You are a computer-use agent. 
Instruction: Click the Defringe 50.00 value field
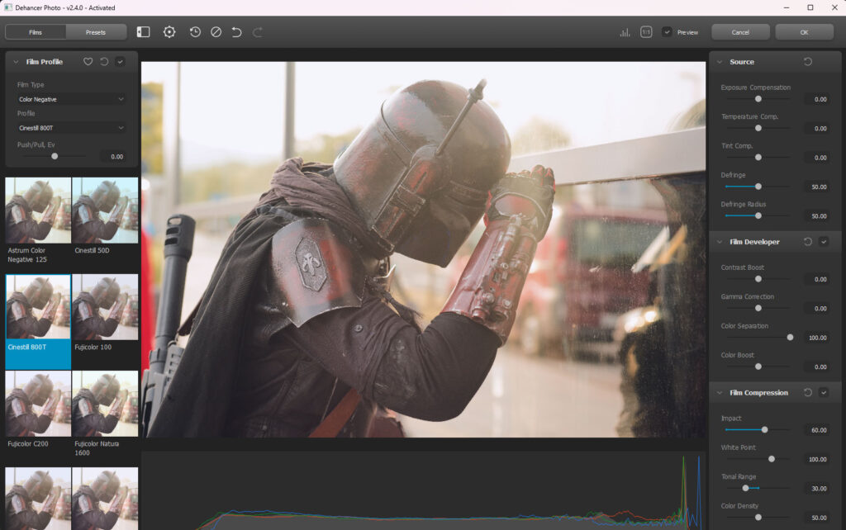point(817,187)
